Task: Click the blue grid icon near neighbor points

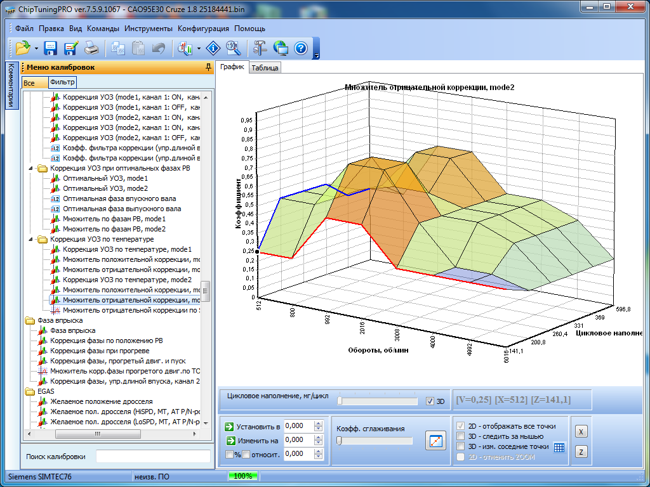Action: tap(559, 447)
